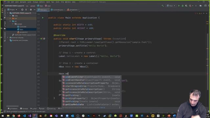Open Firefox from the taskbar
The width and height of the screenshot is (210, 118).
point(19,116)
